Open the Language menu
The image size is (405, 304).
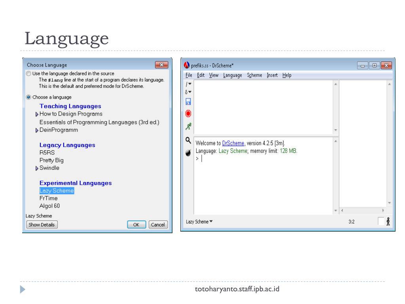(x=233, y=75)
